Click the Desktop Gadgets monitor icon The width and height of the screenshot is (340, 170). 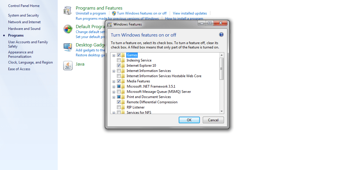pyautogui.click(x=68, y=47)
